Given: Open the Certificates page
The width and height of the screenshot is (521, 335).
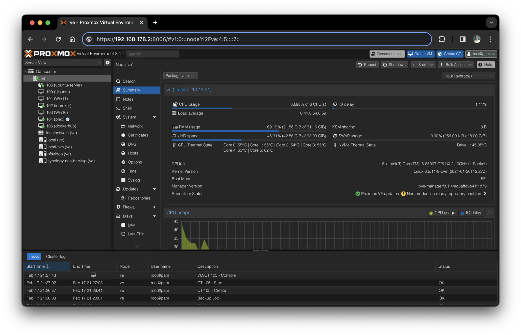Looking at the screenshot, I should [x=138, y=135].
